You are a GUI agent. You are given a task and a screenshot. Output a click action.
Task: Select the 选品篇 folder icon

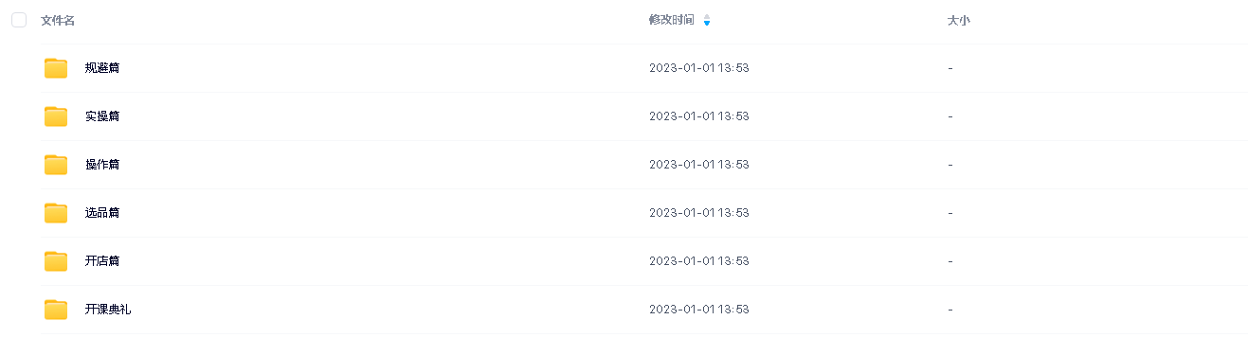click(56, 213)
